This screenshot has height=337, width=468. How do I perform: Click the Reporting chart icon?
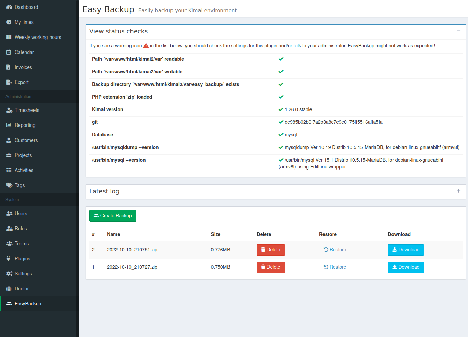(x=9, y=125)
